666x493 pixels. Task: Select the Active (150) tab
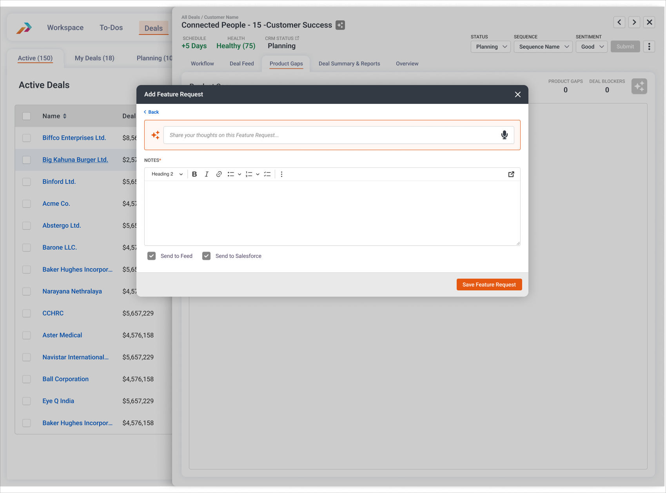pos(35,58)
